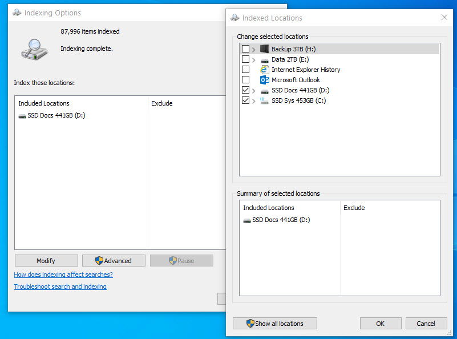Select 'SSD Docs 441GB (D:)' in summary list

pyautogui.click(x=281, y=220)
